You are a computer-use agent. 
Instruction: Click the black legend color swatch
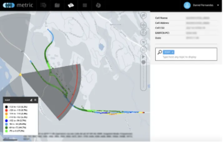point(7,107)
